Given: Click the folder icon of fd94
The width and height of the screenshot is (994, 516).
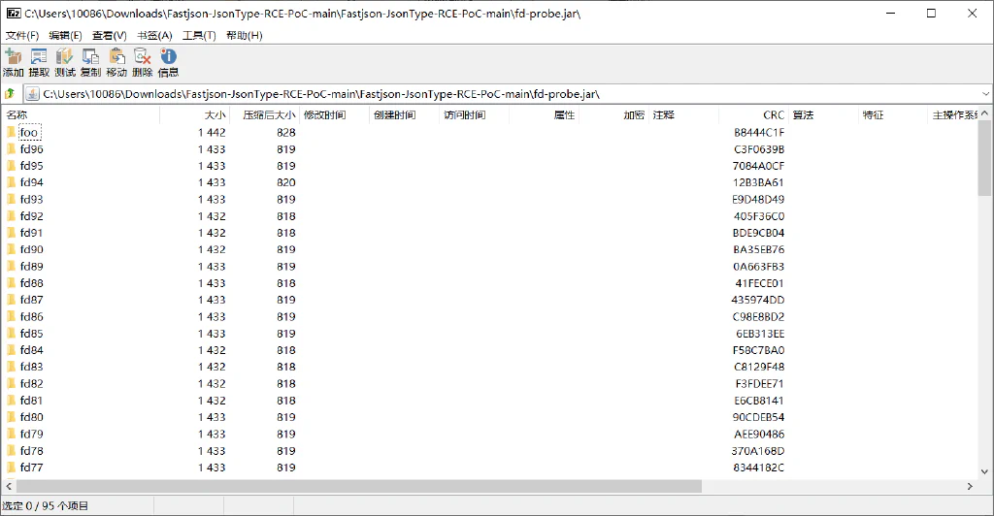Looking at the screenshot, I should (x=11, y=182).
